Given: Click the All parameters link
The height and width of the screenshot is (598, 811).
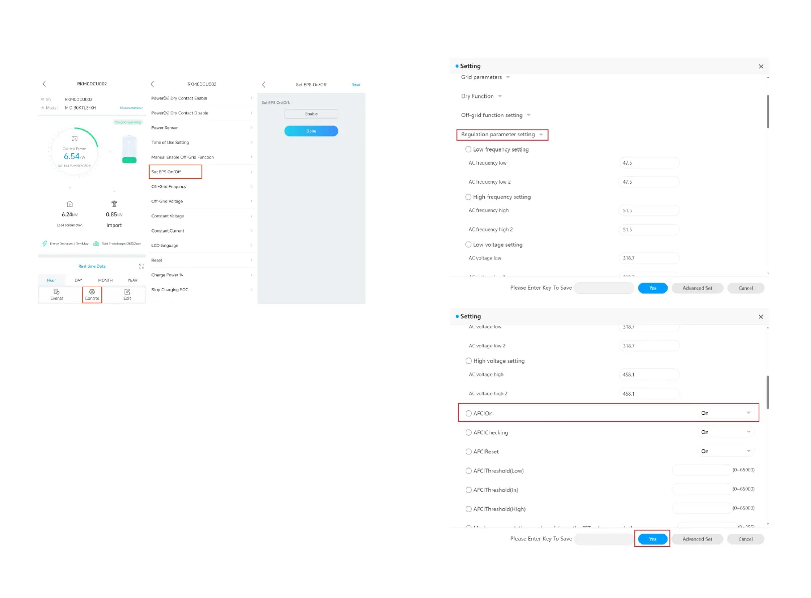Looking at the screenshot, I should point(131,108).
